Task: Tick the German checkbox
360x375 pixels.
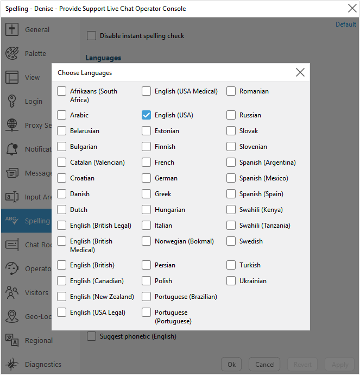Action: (146, 178)
